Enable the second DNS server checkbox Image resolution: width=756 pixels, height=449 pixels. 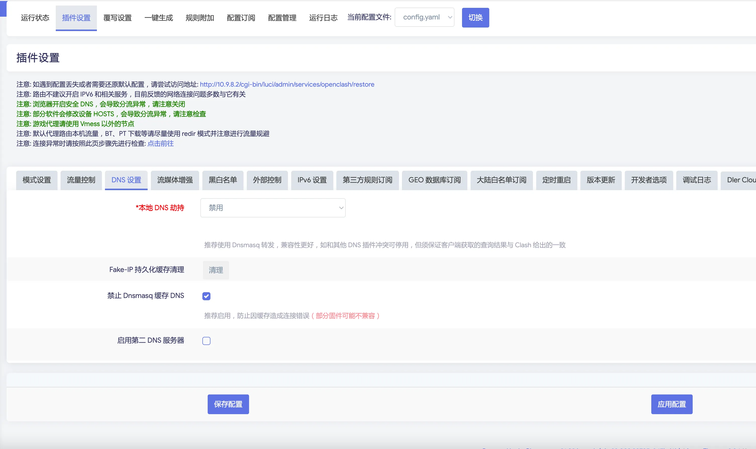pos(206,341)
